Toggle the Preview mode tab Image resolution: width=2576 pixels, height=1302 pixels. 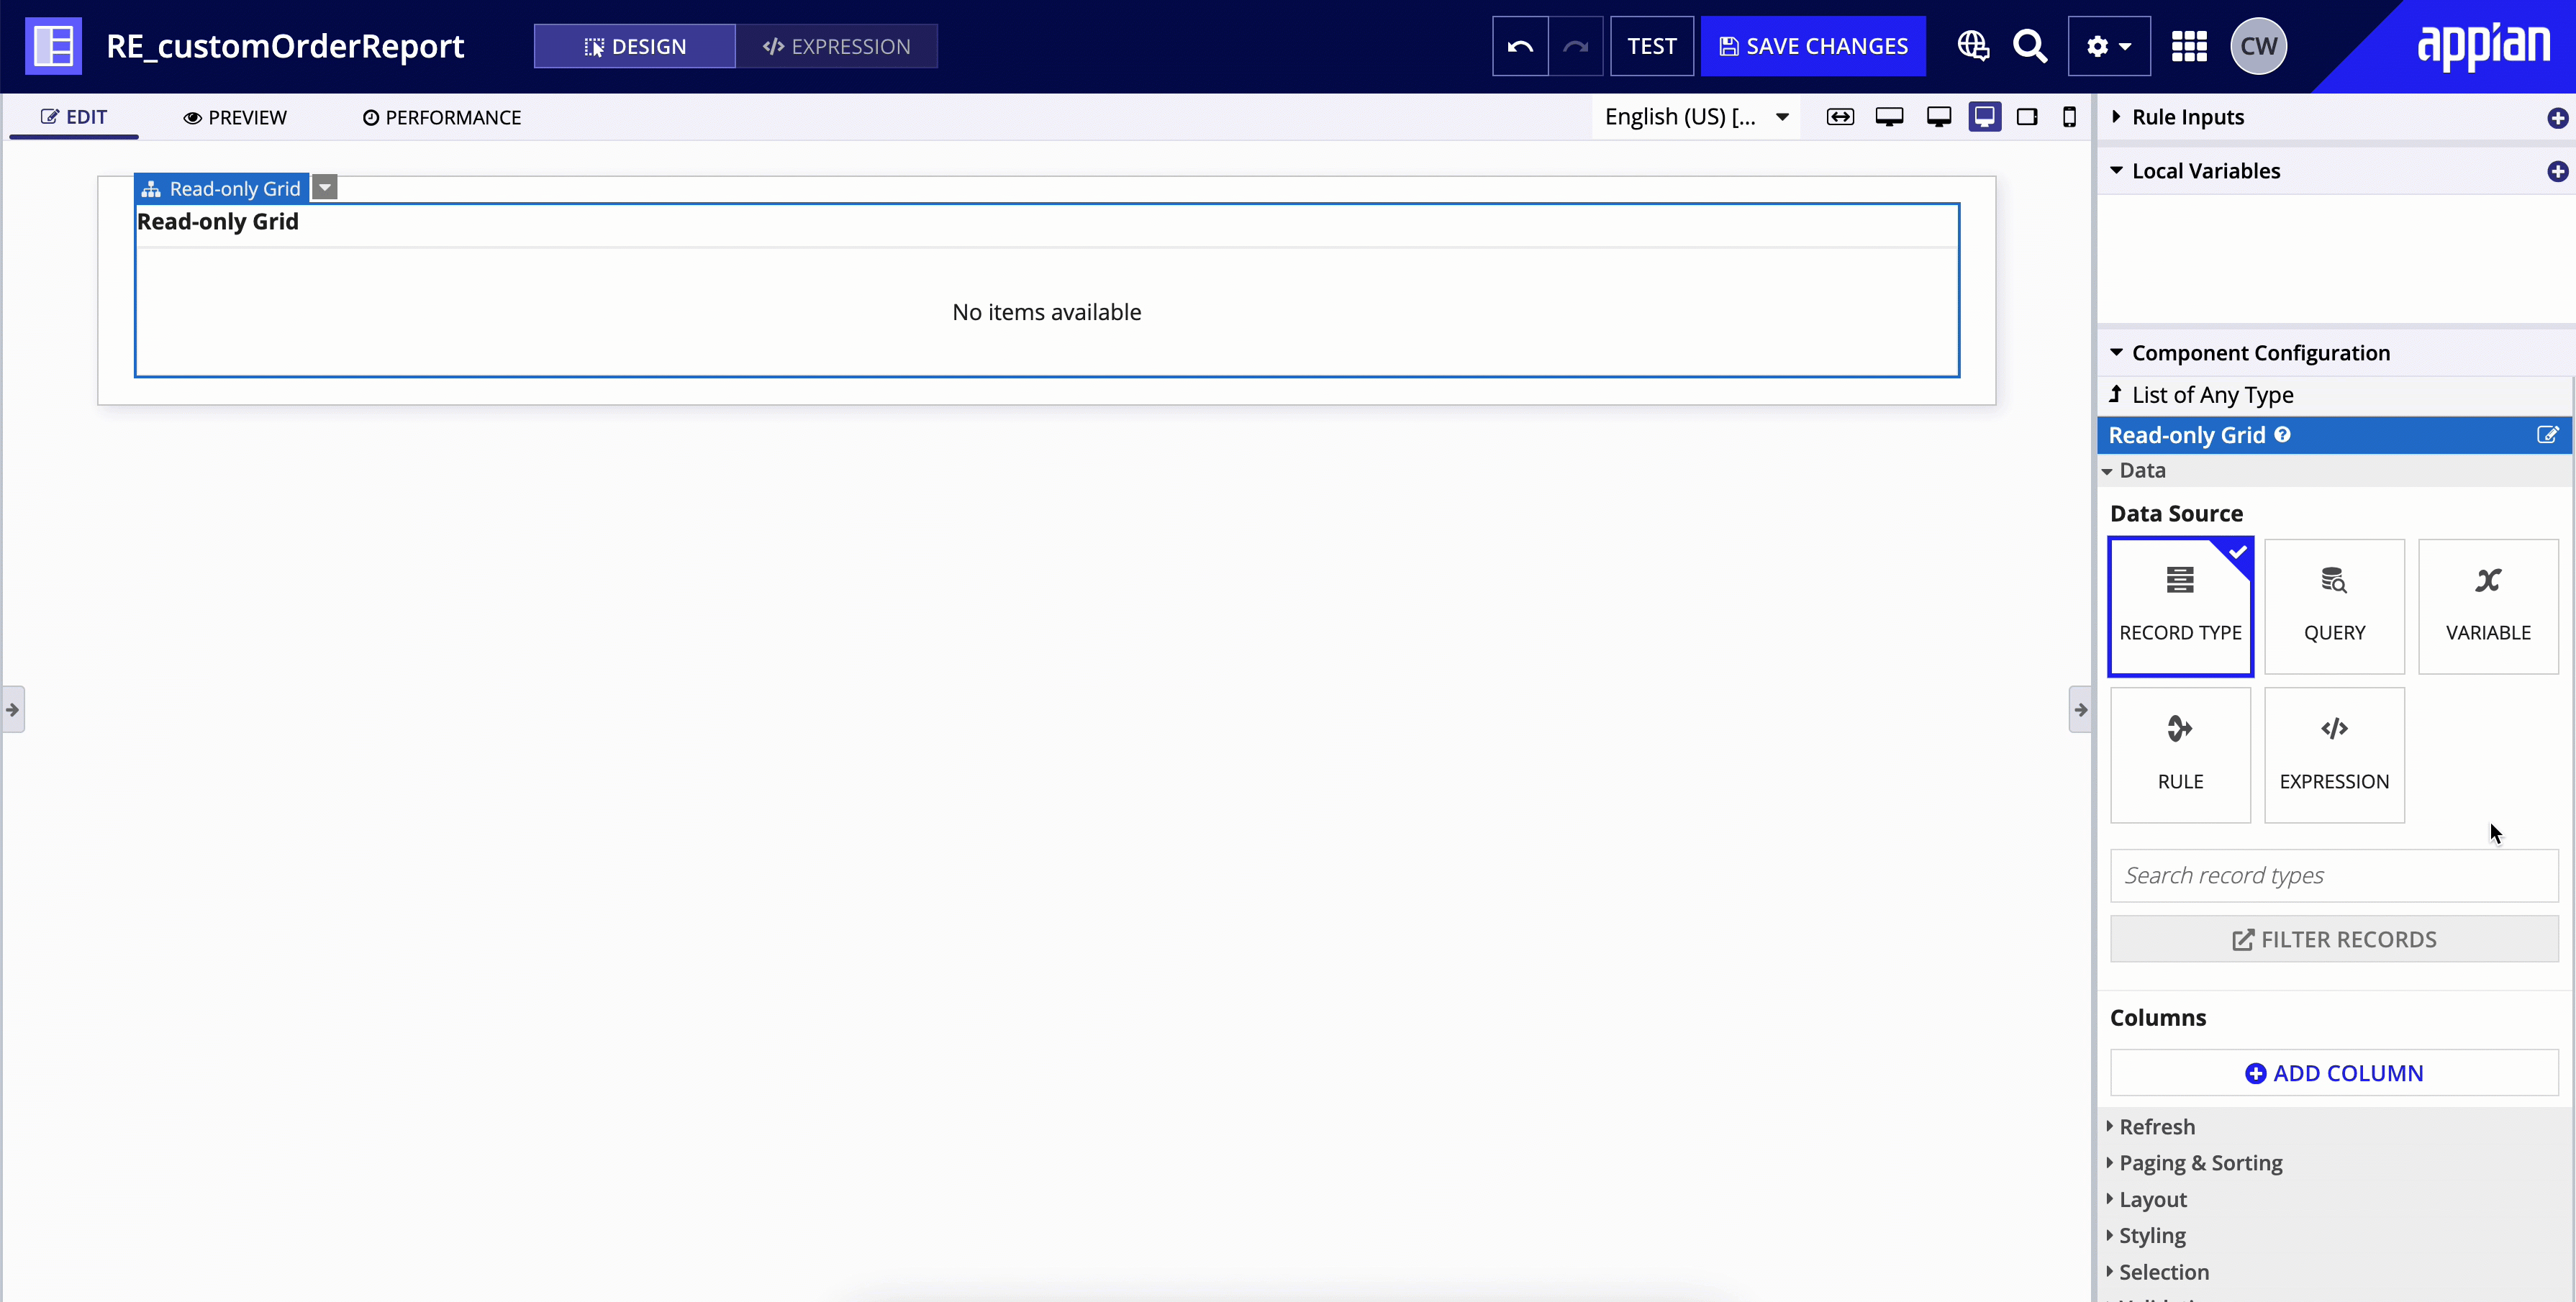click(x=234, y=117)
